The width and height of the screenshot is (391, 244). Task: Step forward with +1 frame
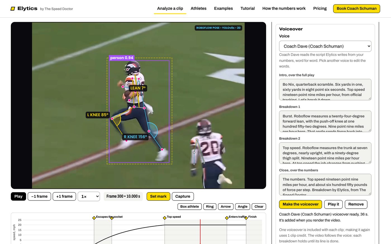click(x=64, y=196)
